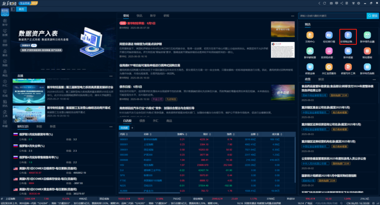Open the 投资组合管理 app
The height and width of the screenshot is (205, 380).
click(329, 51)
